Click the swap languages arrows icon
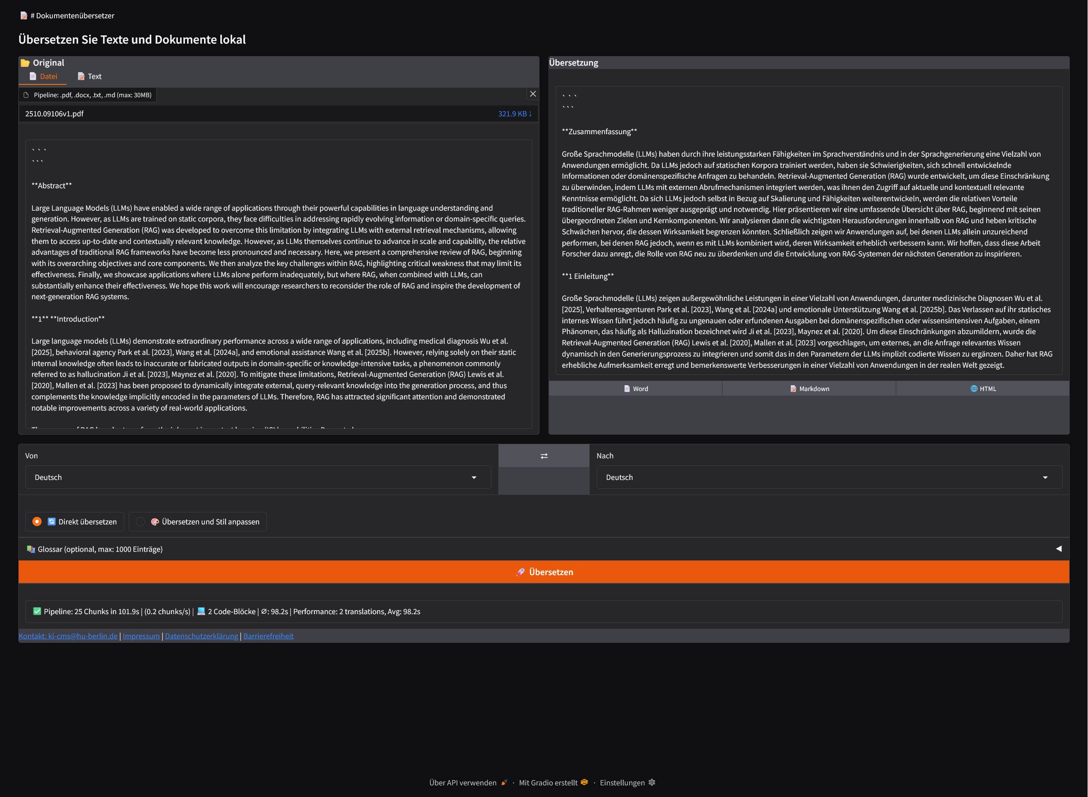 tap(544, 455)
